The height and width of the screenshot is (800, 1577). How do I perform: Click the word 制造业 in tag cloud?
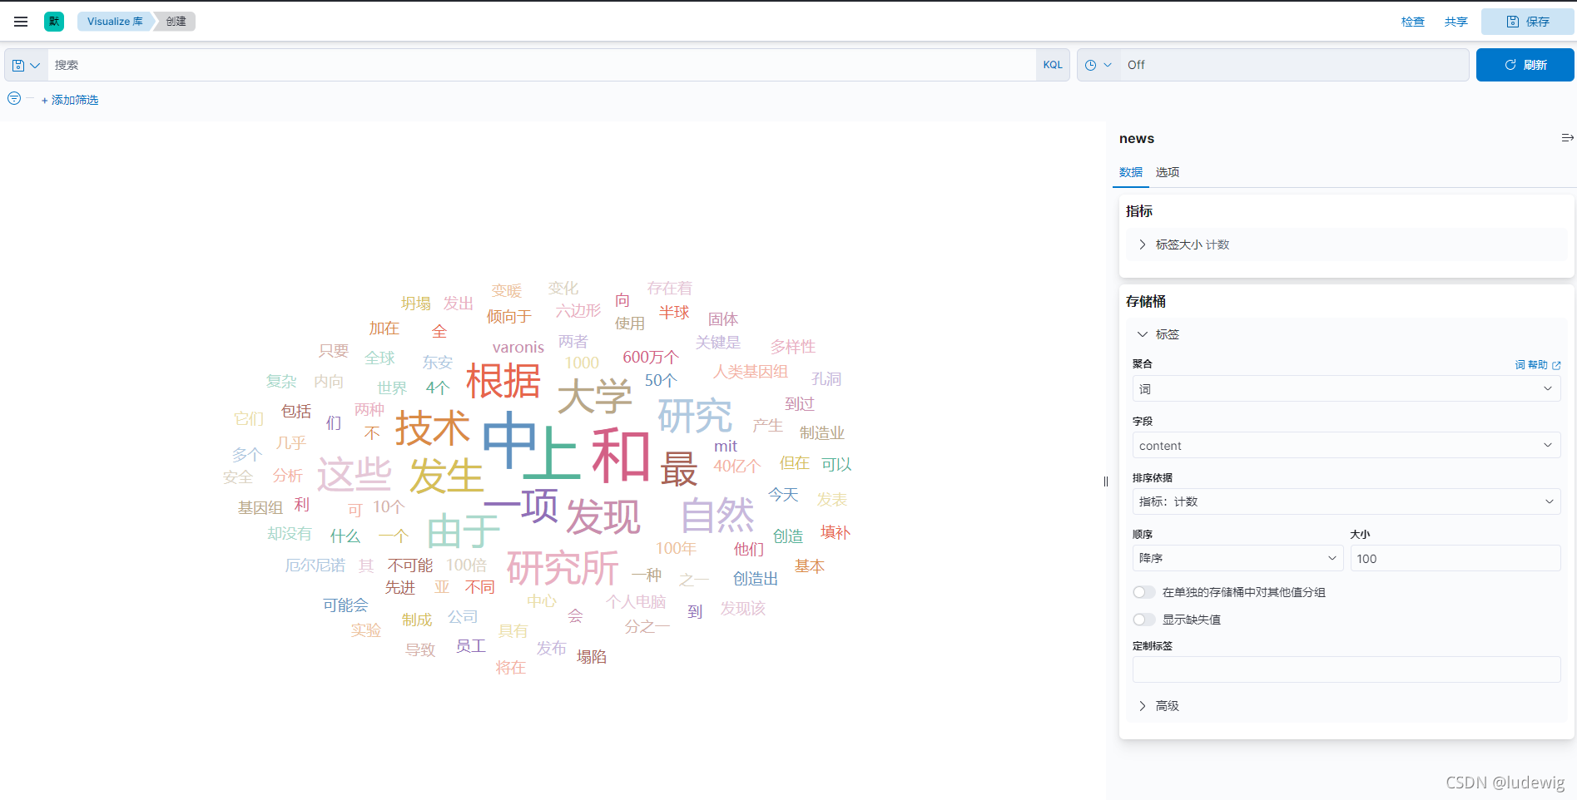(x=822, y=433)
